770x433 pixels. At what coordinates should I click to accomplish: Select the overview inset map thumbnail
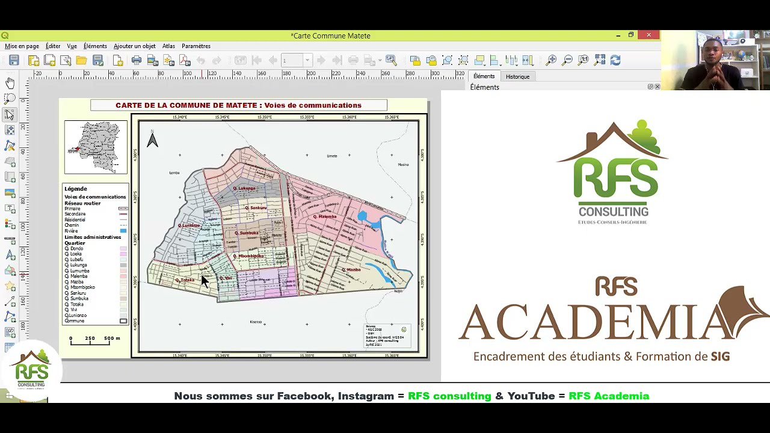tap(96, 147)
